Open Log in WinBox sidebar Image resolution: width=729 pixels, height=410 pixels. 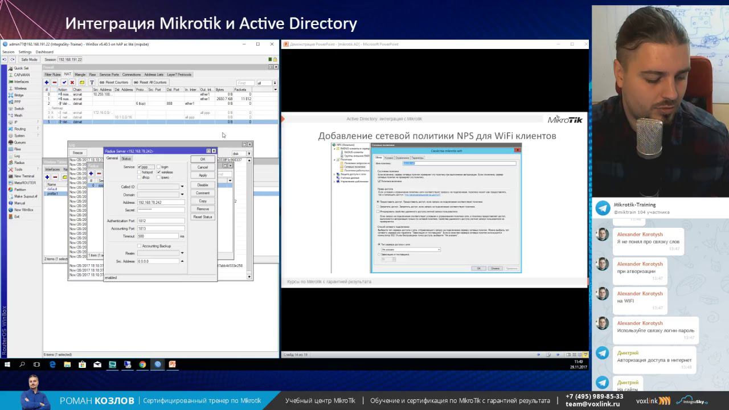(x=17, y=156)
